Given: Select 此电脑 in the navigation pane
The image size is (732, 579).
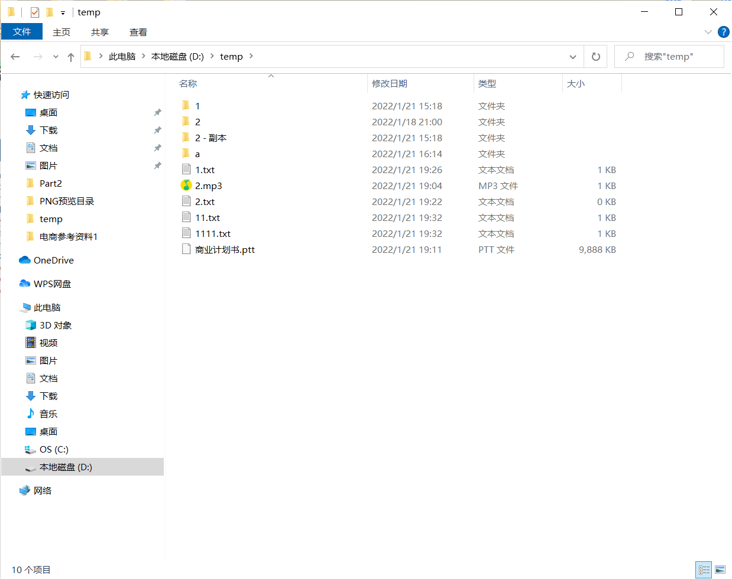Looking at the screenshot, I should (48, 307).
